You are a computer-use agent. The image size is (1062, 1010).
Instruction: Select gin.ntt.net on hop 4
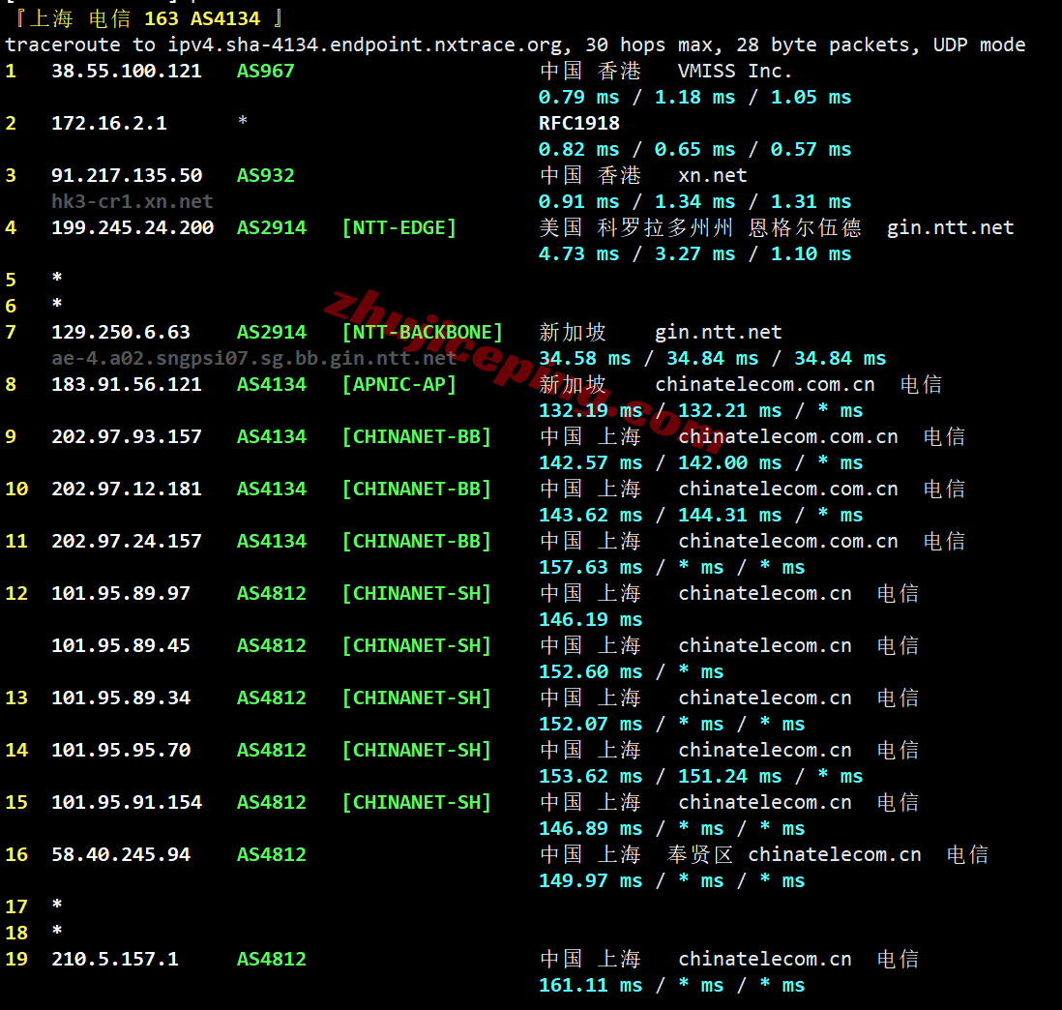(950, 227)
